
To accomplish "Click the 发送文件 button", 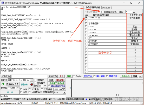I will (x=53, y=76).
